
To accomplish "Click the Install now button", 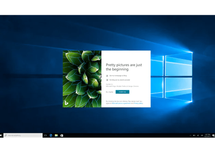I will pyautogui.click(x=122, y=92).
